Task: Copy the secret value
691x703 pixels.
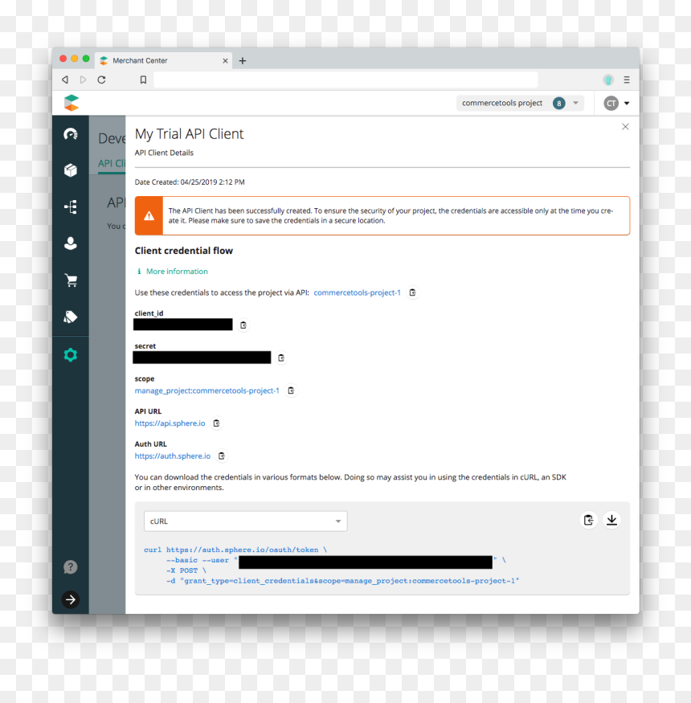Action: point(281,358)
